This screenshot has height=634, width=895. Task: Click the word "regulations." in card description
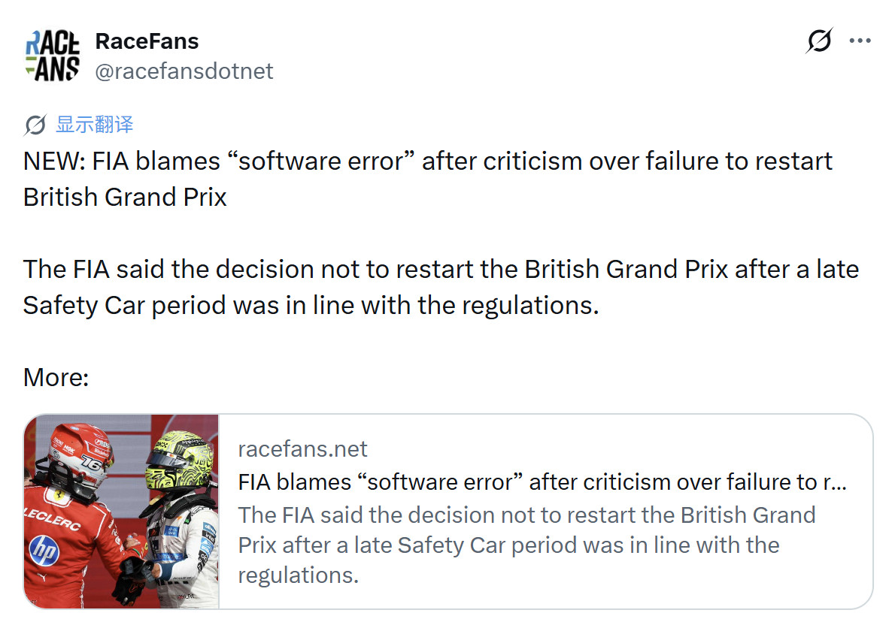(298, 575)
